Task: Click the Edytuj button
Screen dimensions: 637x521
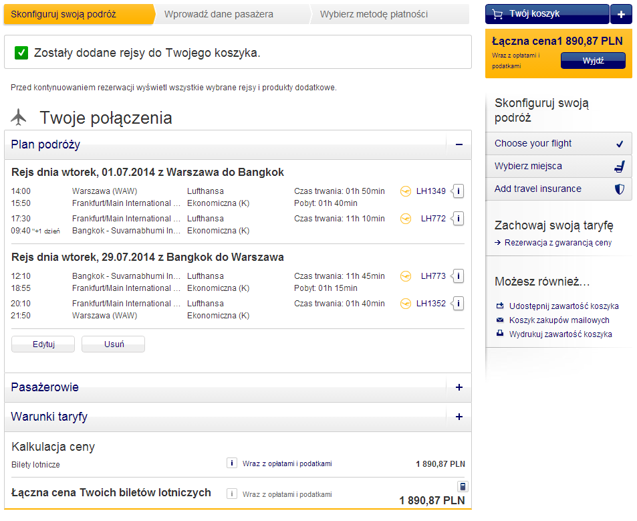Action: point(43,344)
